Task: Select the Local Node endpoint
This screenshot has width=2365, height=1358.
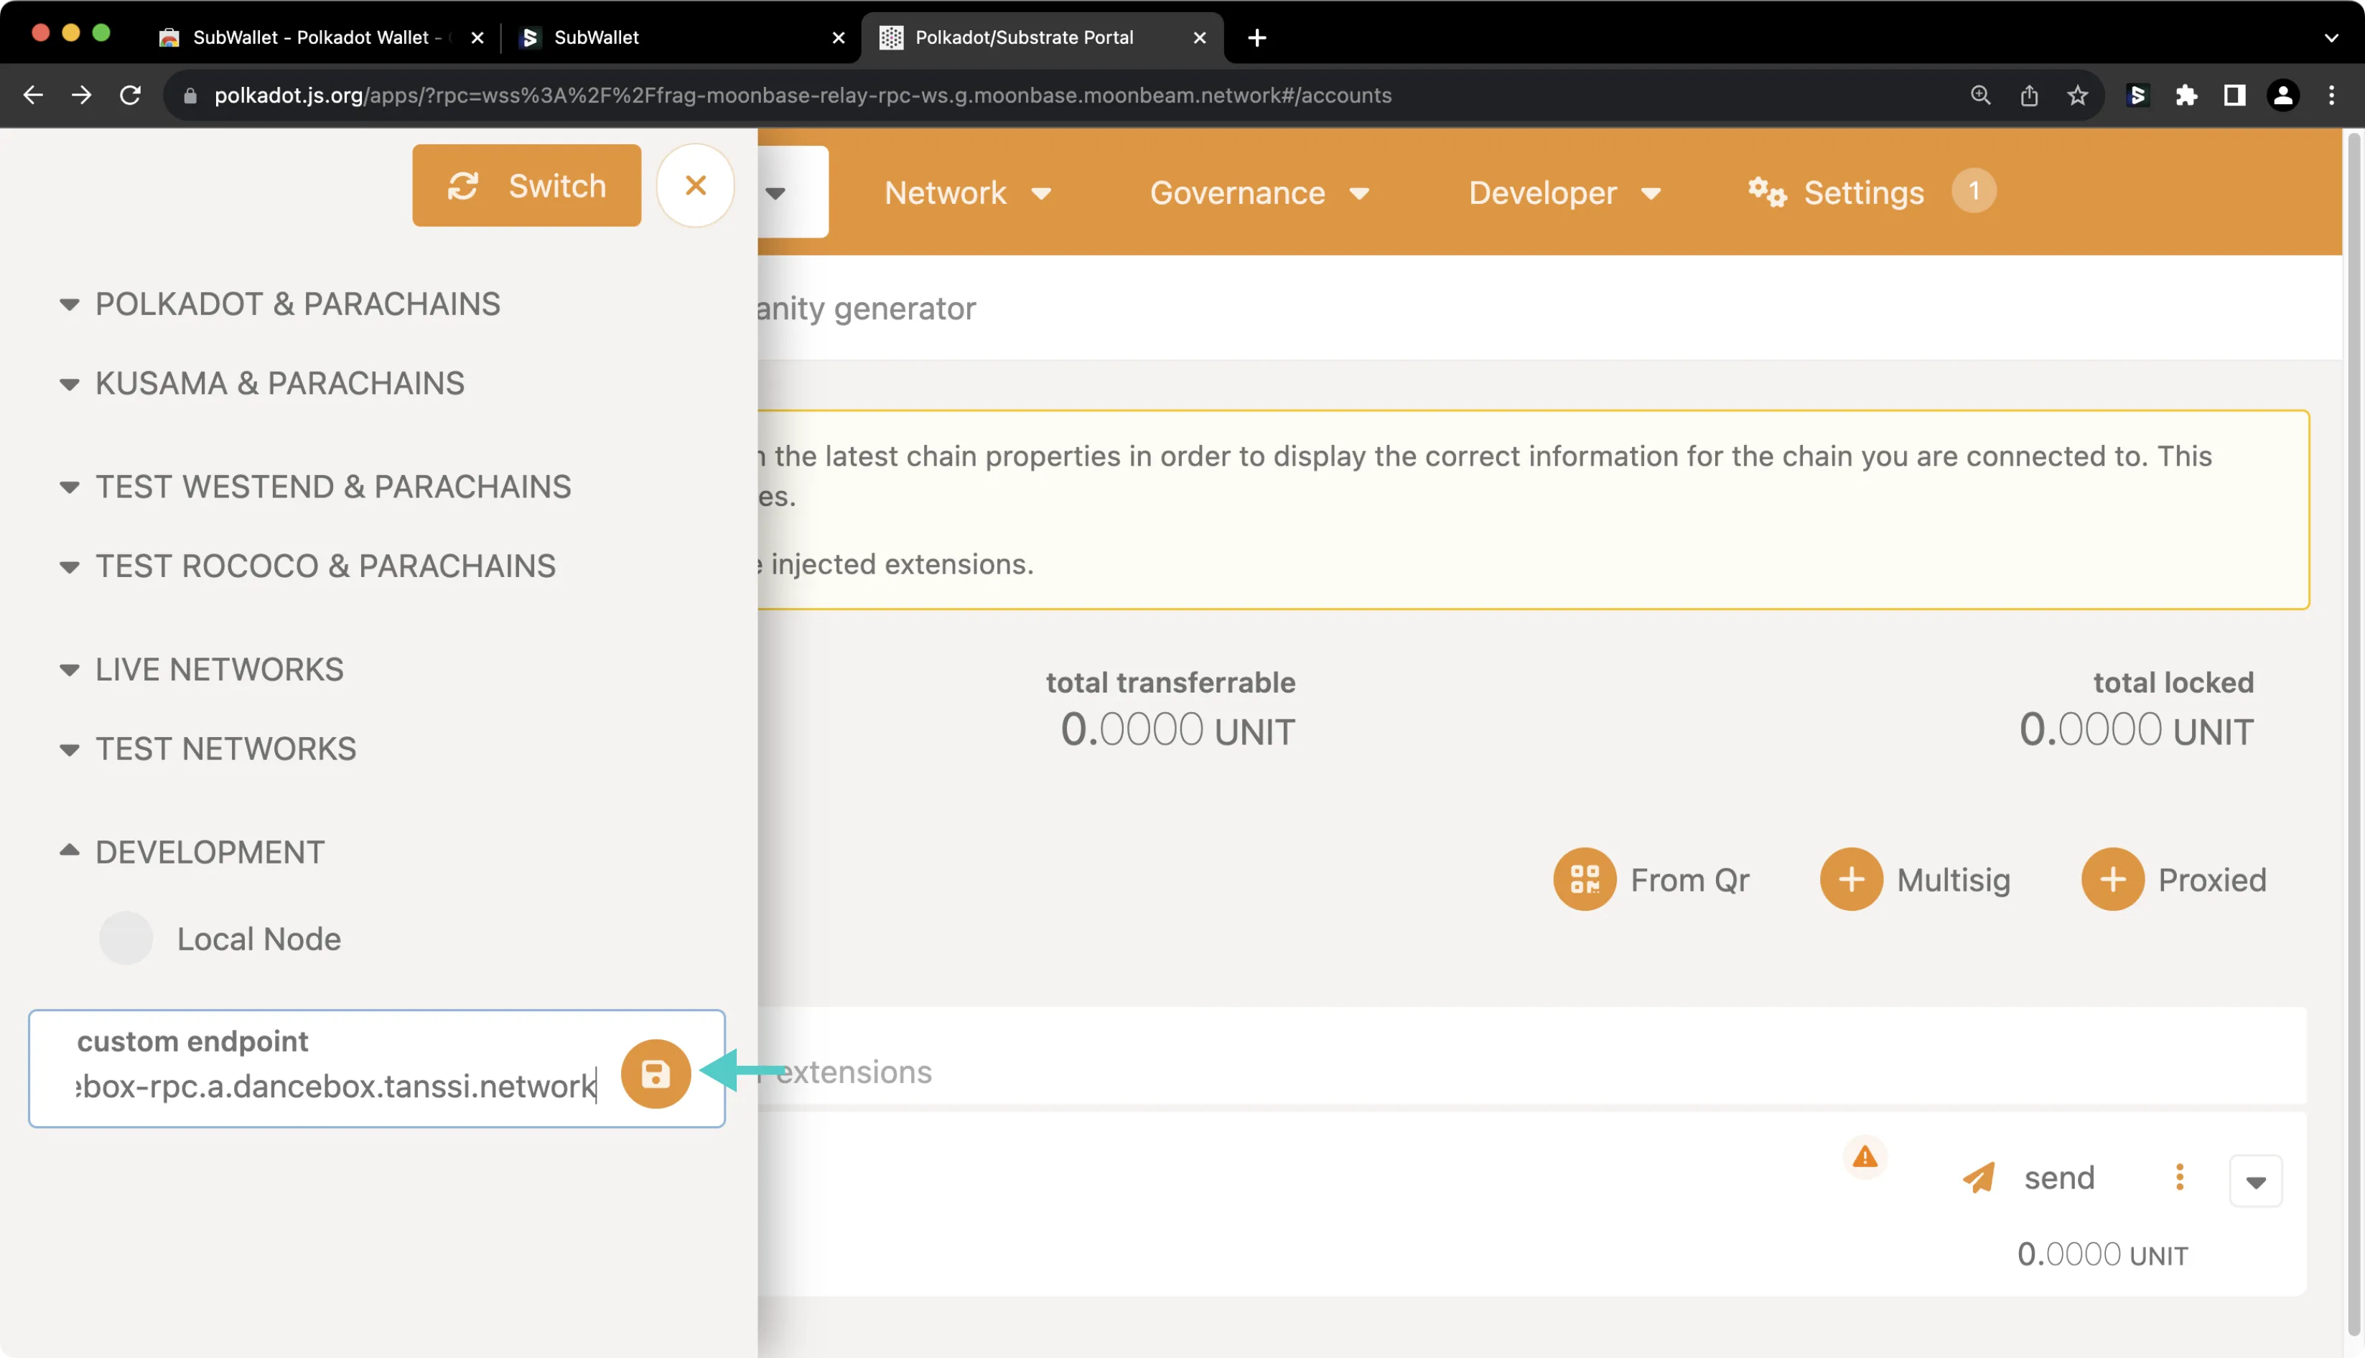Action: (x=220, y=938)
